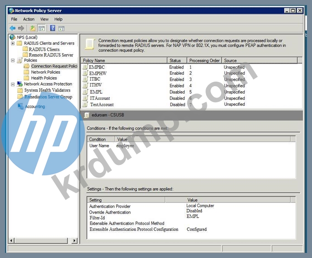Click the EMPBC policy scroll icon
Image resolution: width=312 pixels, height=258 pixels.
(x=85, y=67)
